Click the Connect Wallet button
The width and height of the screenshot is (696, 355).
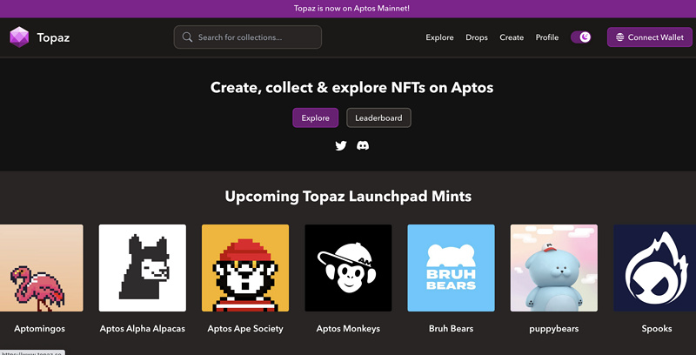(649, 37)
